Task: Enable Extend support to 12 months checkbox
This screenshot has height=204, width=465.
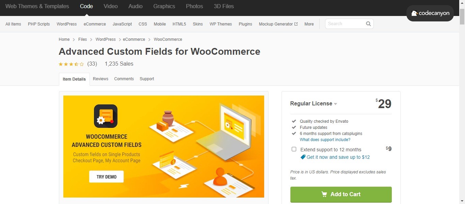Action: 294,149
